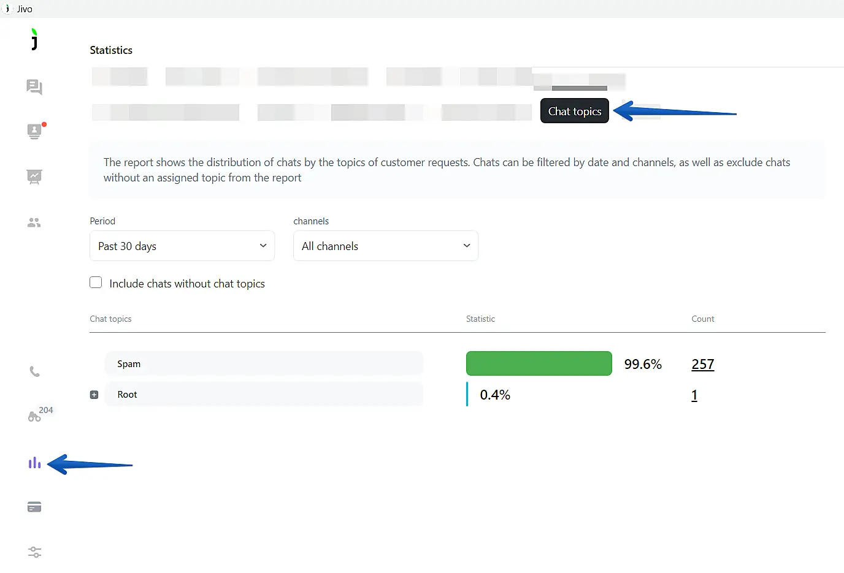The image size is (844, 573).
Task: Enable Include chats without chat topics
Action: 96,283
